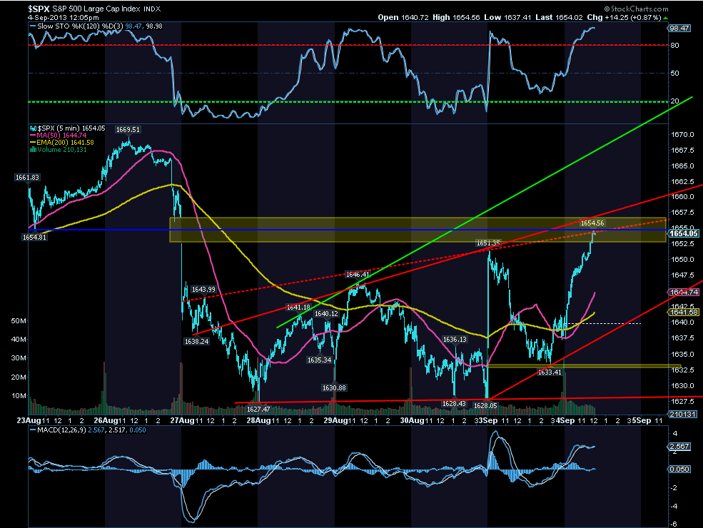703x528 pixels.
Task: Click the 1641.58 EMA tag on price axis
Action: pos(684,313)
